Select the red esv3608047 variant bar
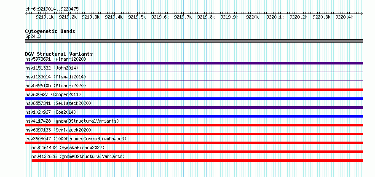This screenshot has height=177, width=375. coord(194,143)
